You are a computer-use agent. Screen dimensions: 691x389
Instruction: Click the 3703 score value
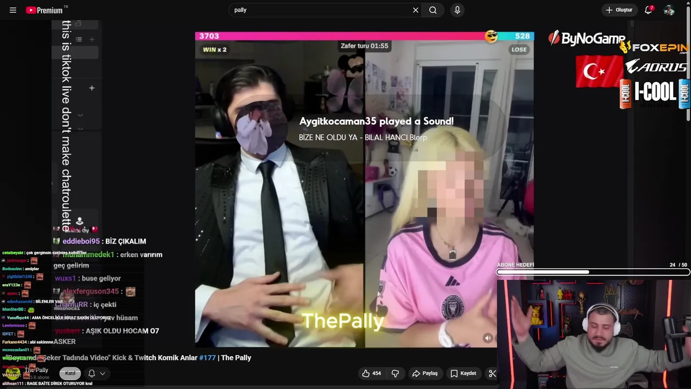point(209,36)
